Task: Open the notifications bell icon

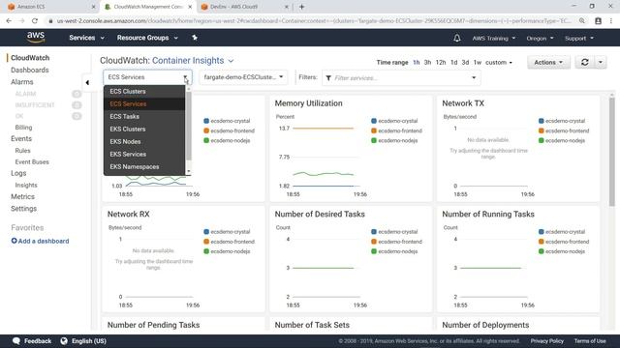Action: (456, 39)
